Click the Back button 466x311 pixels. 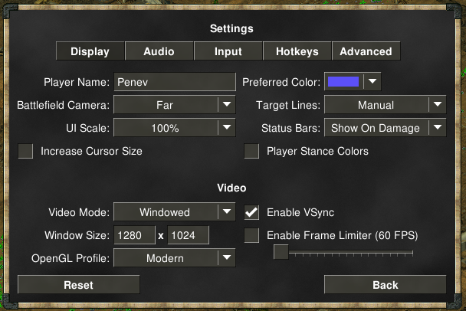[x=386, y=284]
